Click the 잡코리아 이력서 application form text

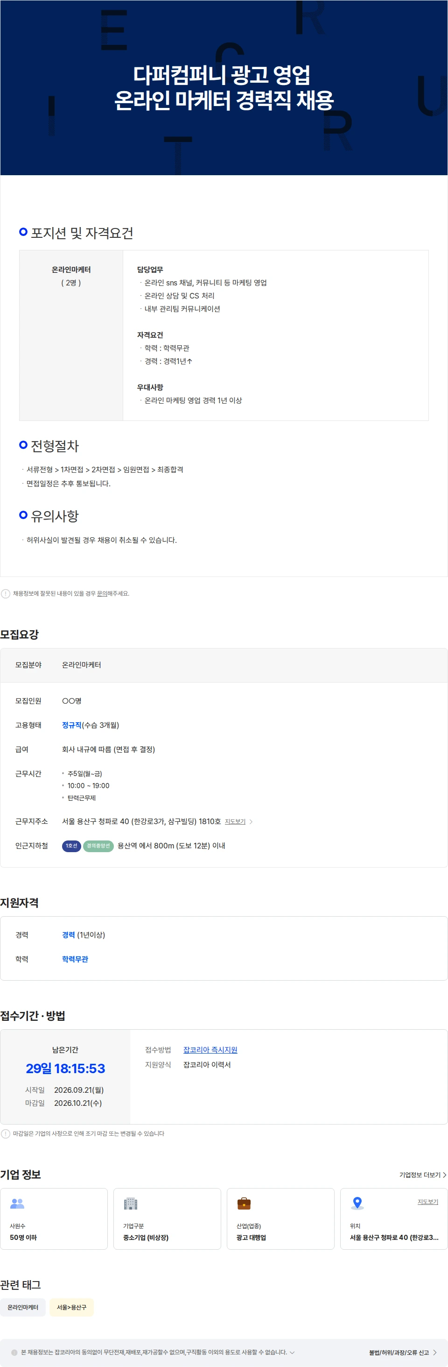[207, 1065]
